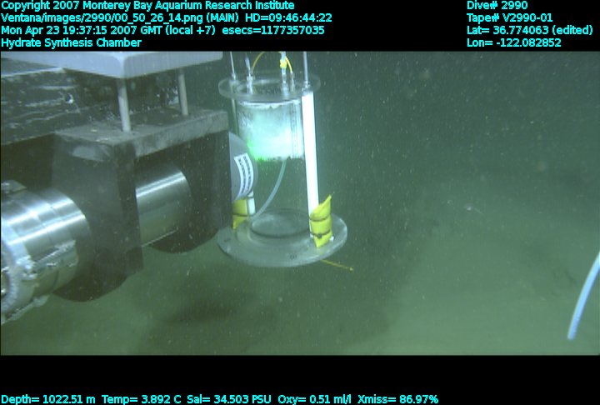Click the 'Hydrate Synthesis Chamber' caption
This screenshot has width=600, height=405.
tap(71, 42)
